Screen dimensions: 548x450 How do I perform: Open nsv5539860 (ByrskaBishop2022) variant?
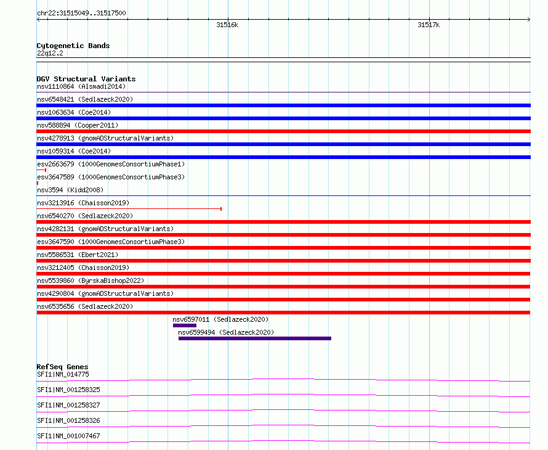[91, 280]
